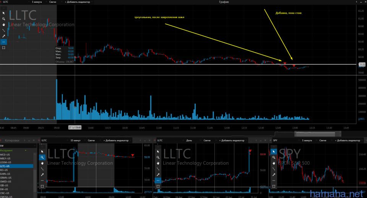Select the line tool in SPY chart
This screenshot has width=367, height=198.
tap(274, 169)
